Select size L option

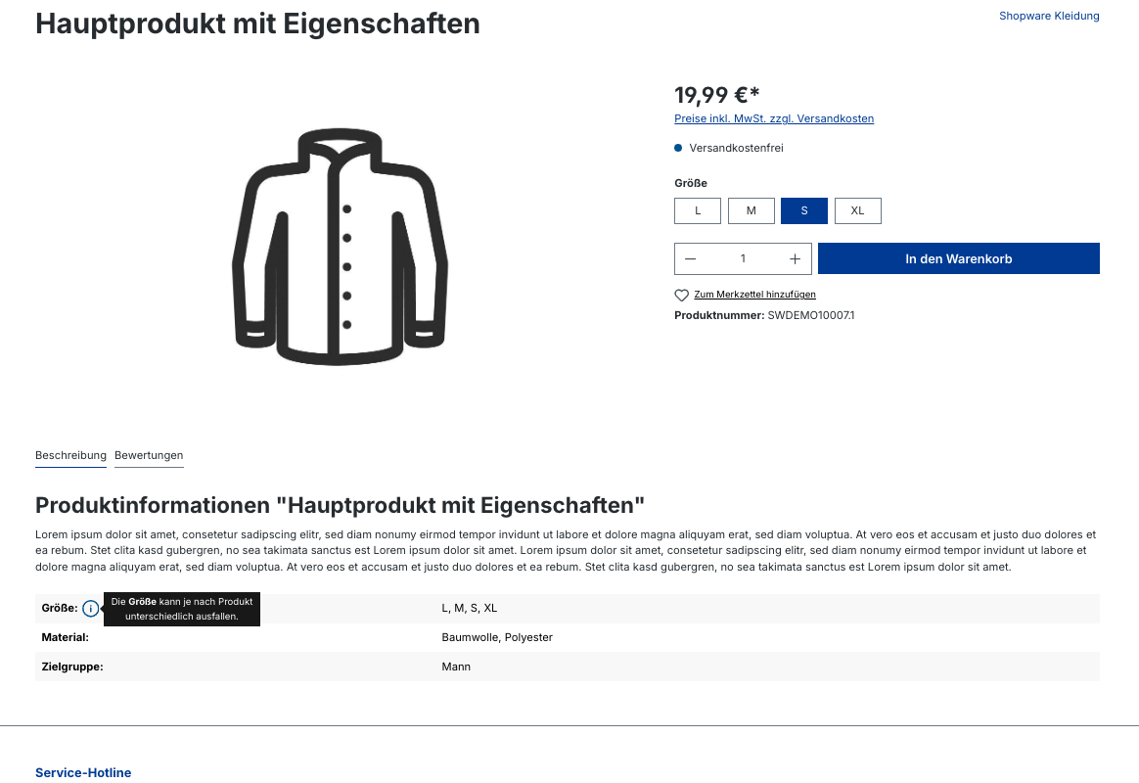click(698, 210)
